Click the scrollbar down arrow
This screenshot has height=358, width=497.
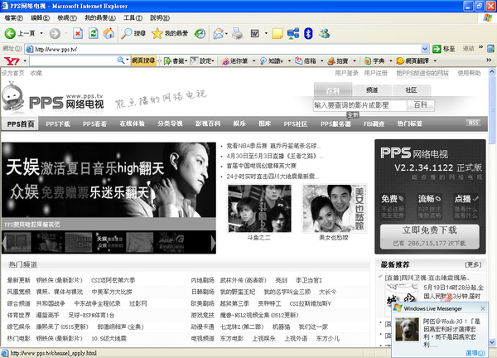point(491,342)
